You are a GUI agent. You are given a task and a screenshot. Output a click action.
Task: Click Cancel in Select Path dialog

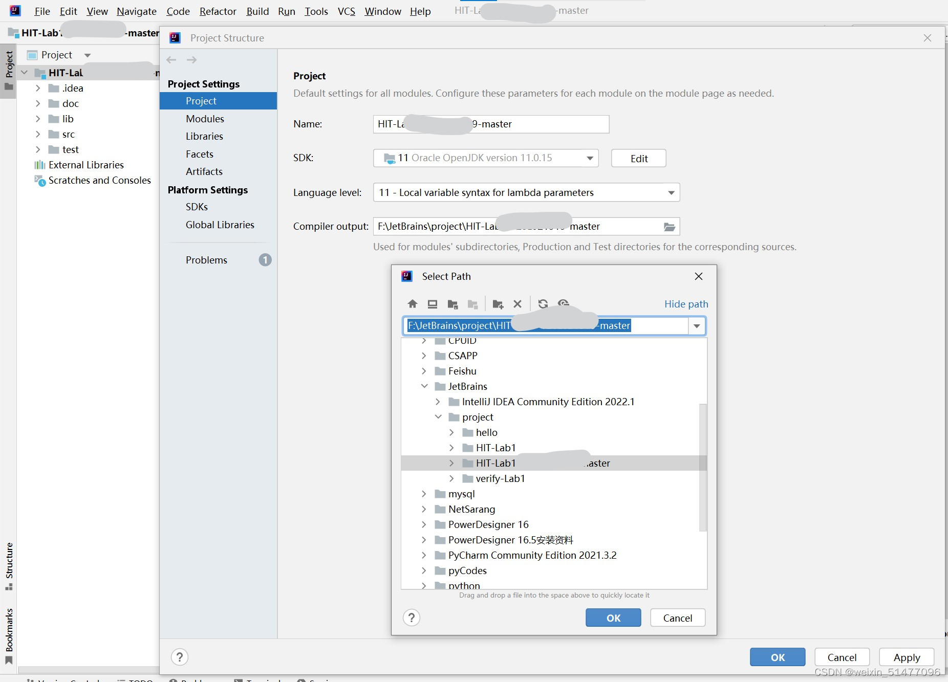coord(678,618)
